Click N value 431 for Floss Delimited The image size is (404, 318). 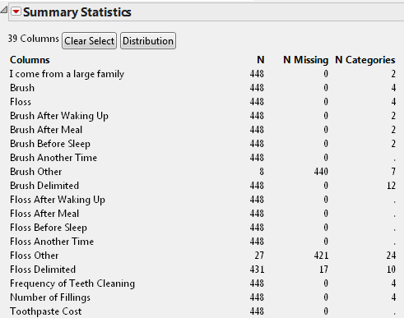[257, 270]
